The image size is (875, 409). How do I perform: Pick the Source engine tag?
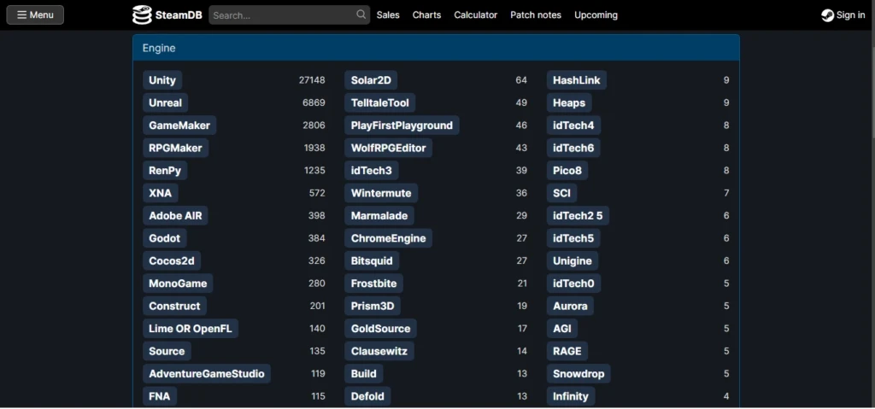(x=167, y=351)
